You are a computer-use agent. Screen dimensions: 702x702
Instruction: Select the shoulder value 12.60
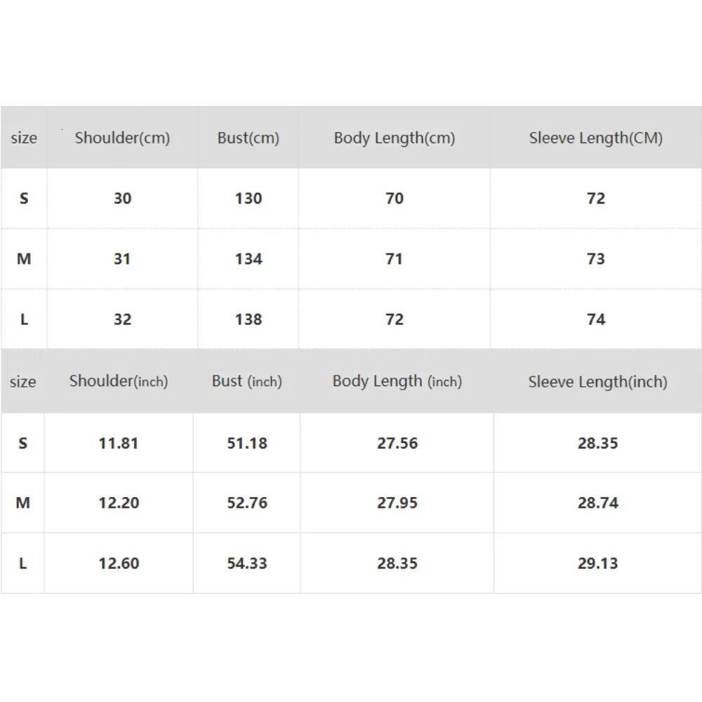[x=118, y=563]
